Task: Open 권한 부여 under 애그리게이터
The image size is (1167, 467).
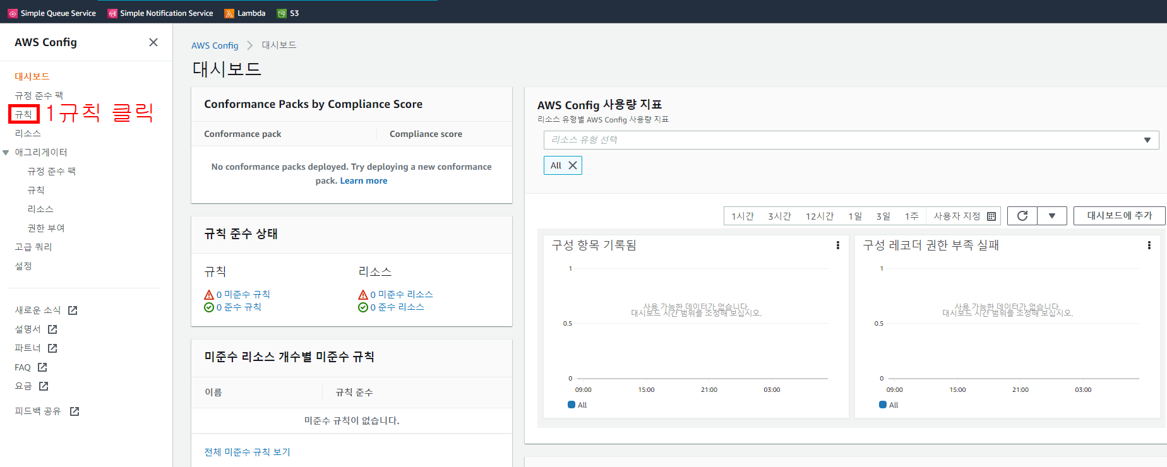Action: point(46,228)
